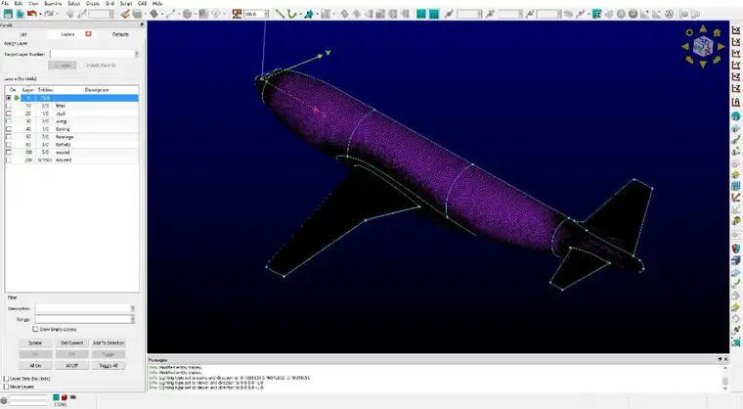Expand the Undo history dropdown arrow

[x=40, y=14]
